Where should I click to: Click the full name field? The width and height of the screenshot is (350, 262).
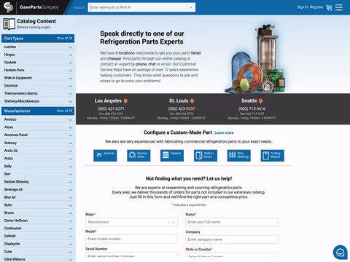(232, 222)
